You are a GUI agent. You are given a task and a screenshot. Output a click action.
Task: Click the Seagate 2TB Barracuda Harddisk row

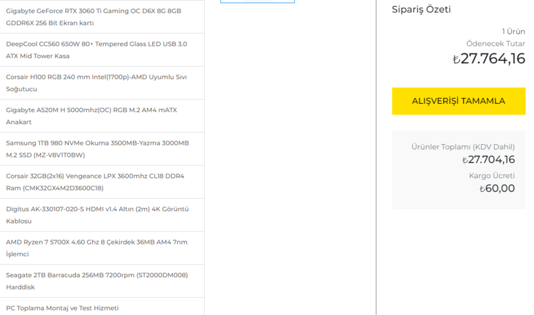pos(97,281)
